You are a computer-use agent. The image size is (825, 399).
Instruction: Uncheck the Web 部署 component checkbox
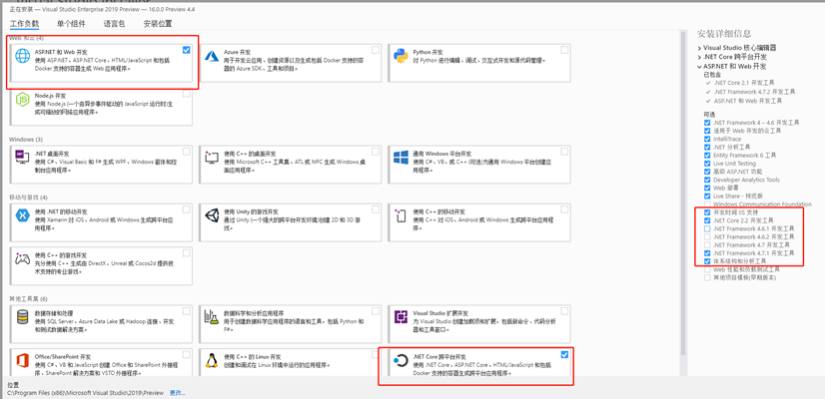[707, 188]
